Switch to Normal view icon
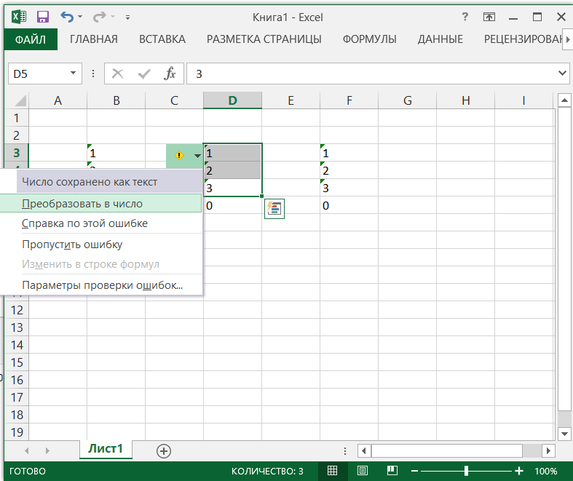 332,470
